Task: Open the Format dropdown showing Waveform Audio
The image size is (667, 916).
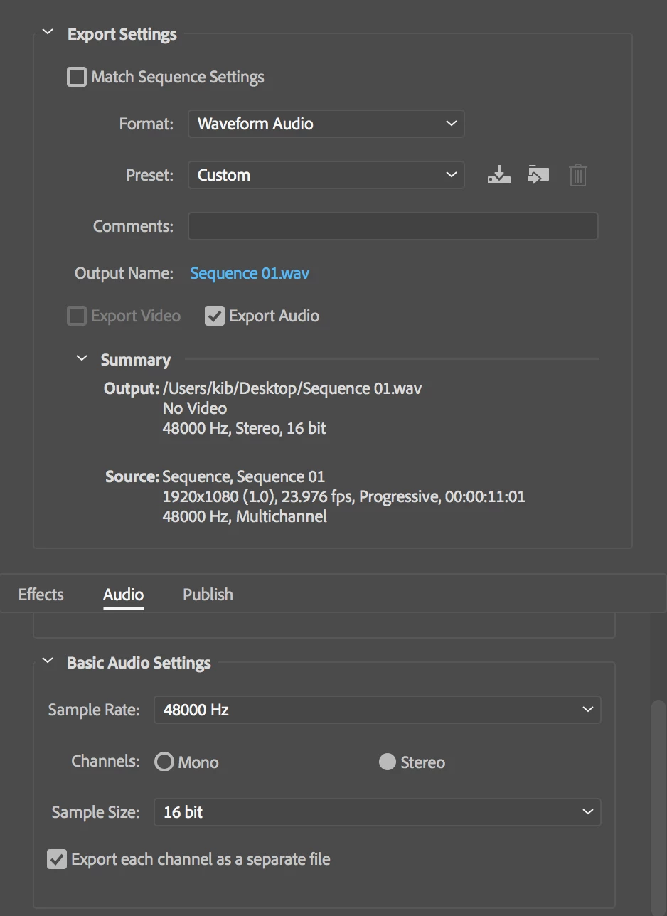Action: point(326,124)
